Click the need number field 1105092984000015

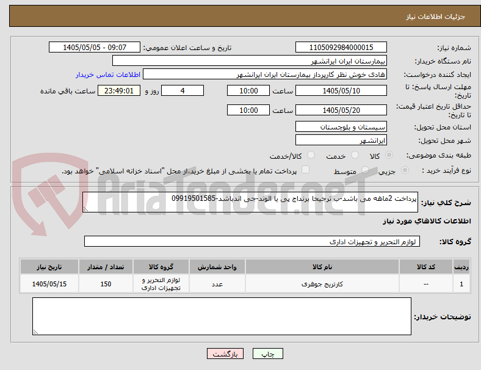pos(341,47)
